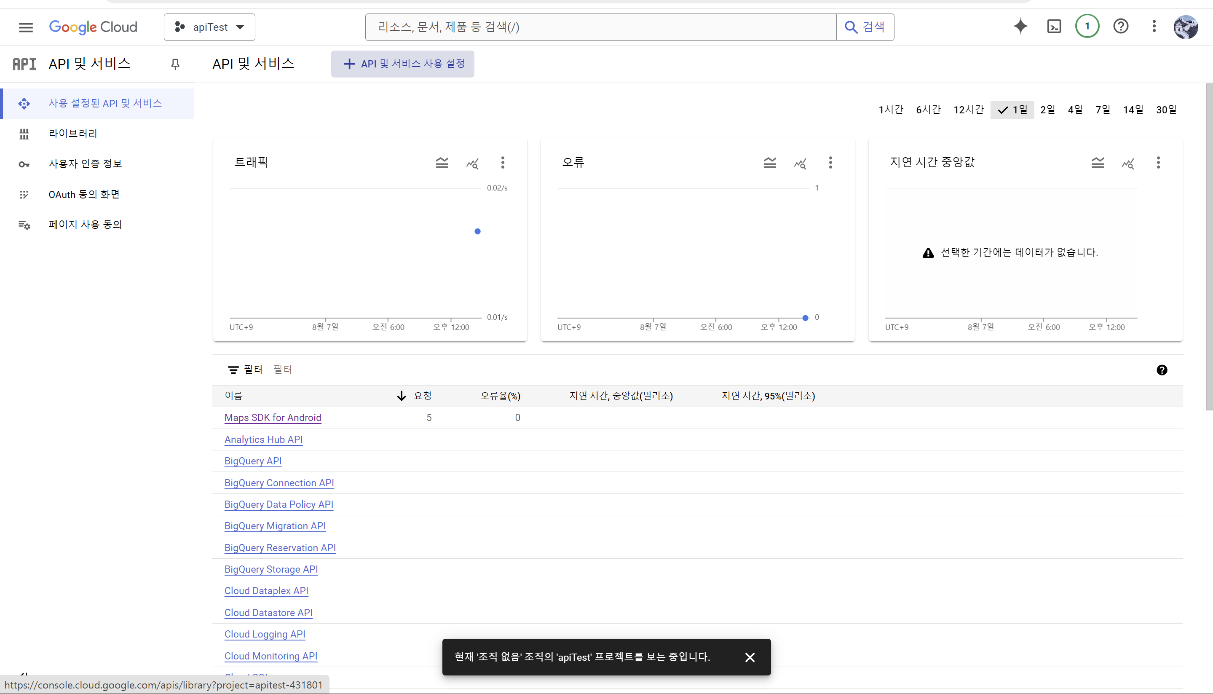Open more options menu on 오류 chart
Image resolution: width=1213 pixels, height=694 pixels.
click(x=830, y=163)
